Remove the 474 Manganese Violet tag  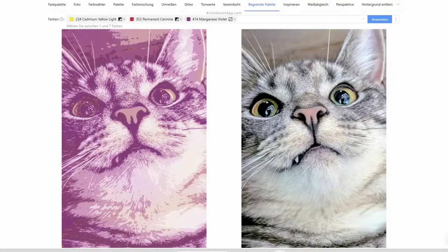point(234,19)
